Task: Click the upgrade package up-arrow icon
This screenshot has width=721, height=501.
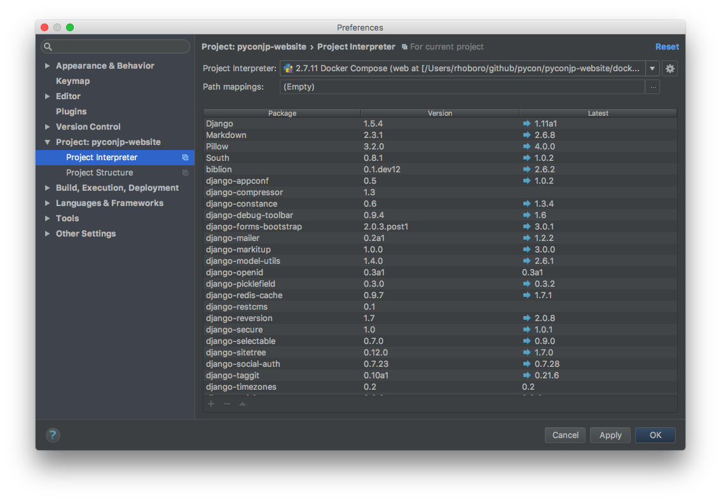Action: click(242, 404)
